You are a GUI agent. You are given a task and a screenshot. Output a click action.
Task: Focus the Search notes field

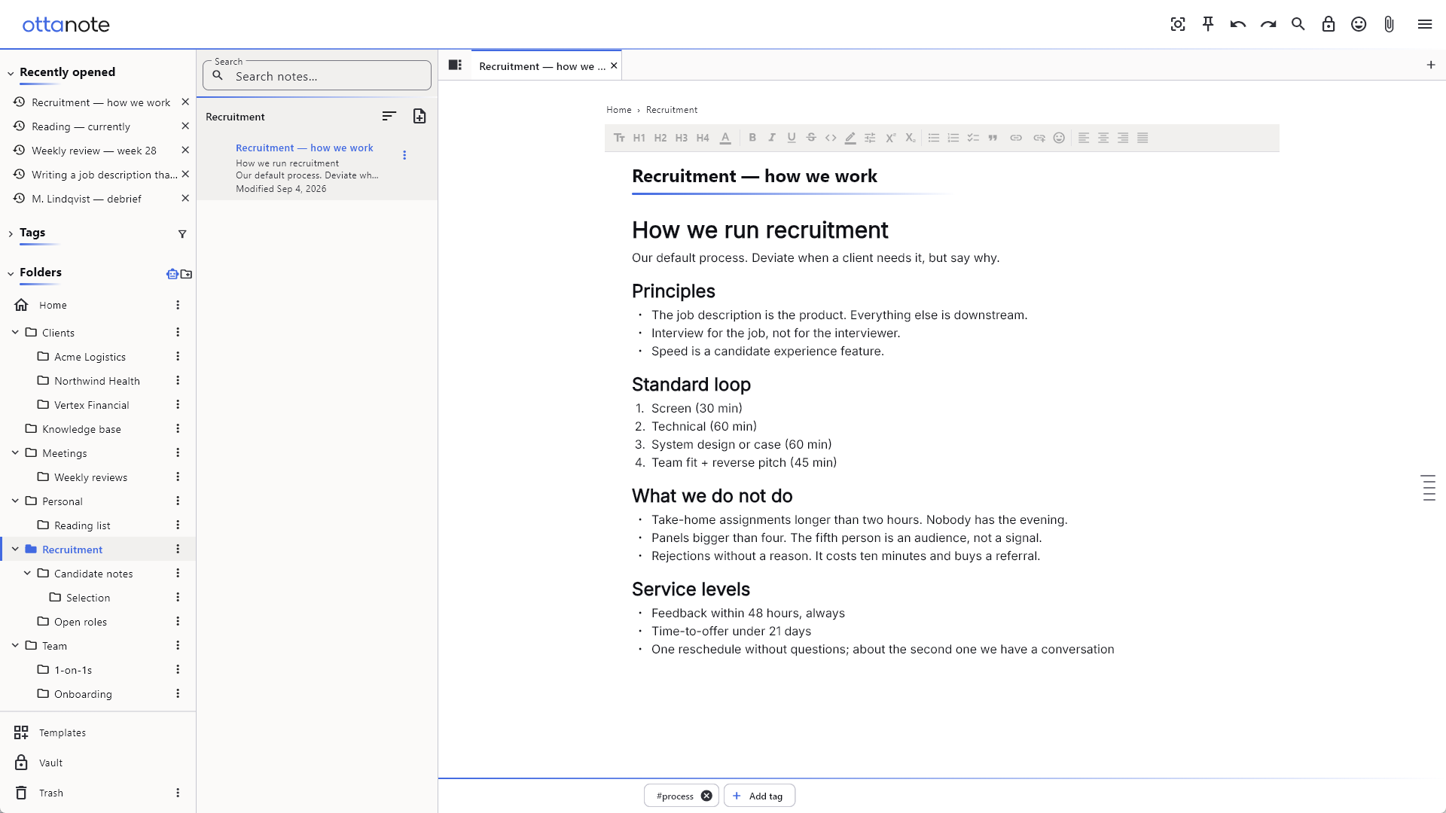(317, 76)
